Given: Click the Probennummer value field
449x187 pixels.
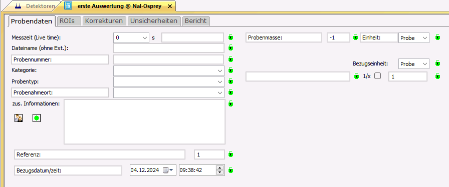Looking at the screenshot, I should pyautogui.click(x=169, y=59).
